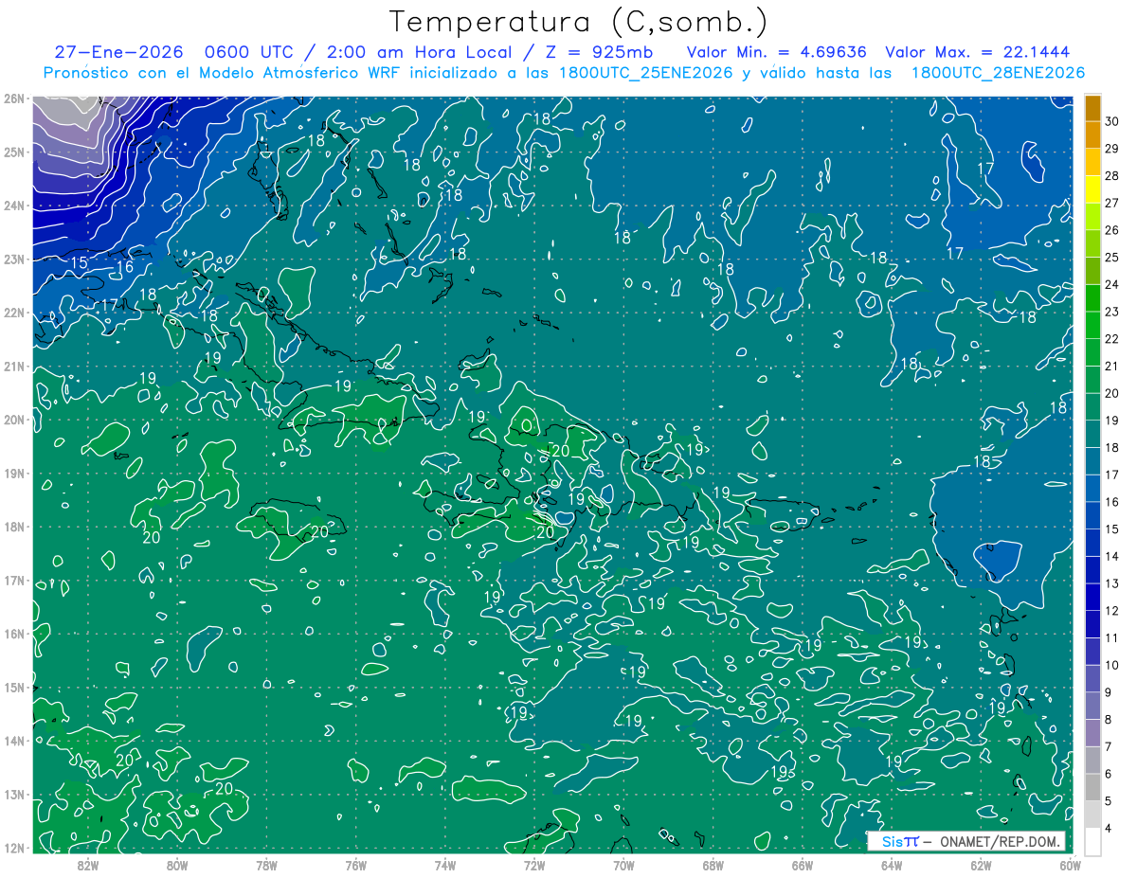This screenshot has width=1137, height=878.
Task: Click the colorbar label '25'
Action: point(1112,258)
